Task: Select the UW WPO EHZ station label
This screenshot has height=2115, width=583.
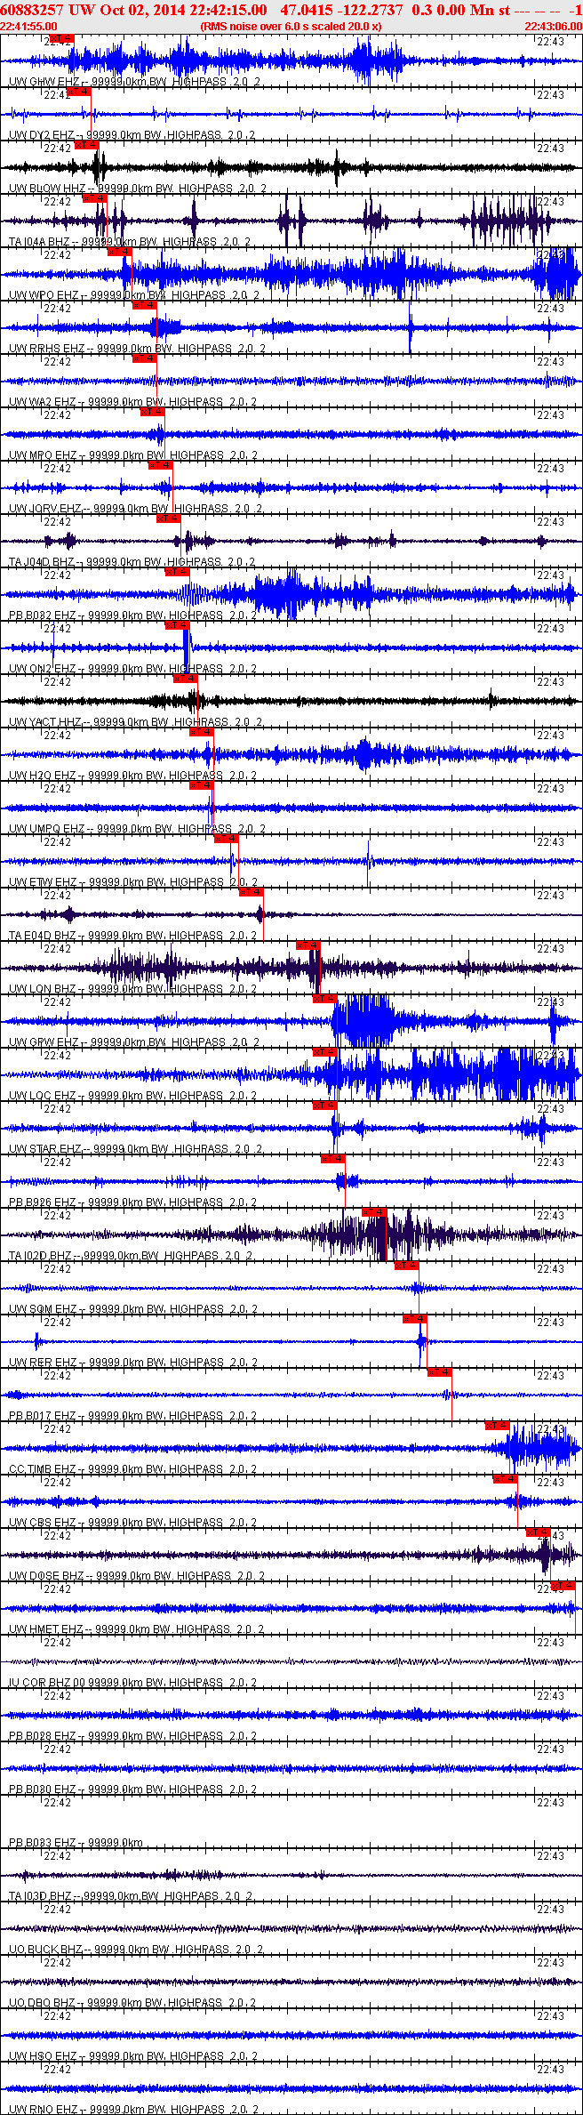Action: click(45, 295)
